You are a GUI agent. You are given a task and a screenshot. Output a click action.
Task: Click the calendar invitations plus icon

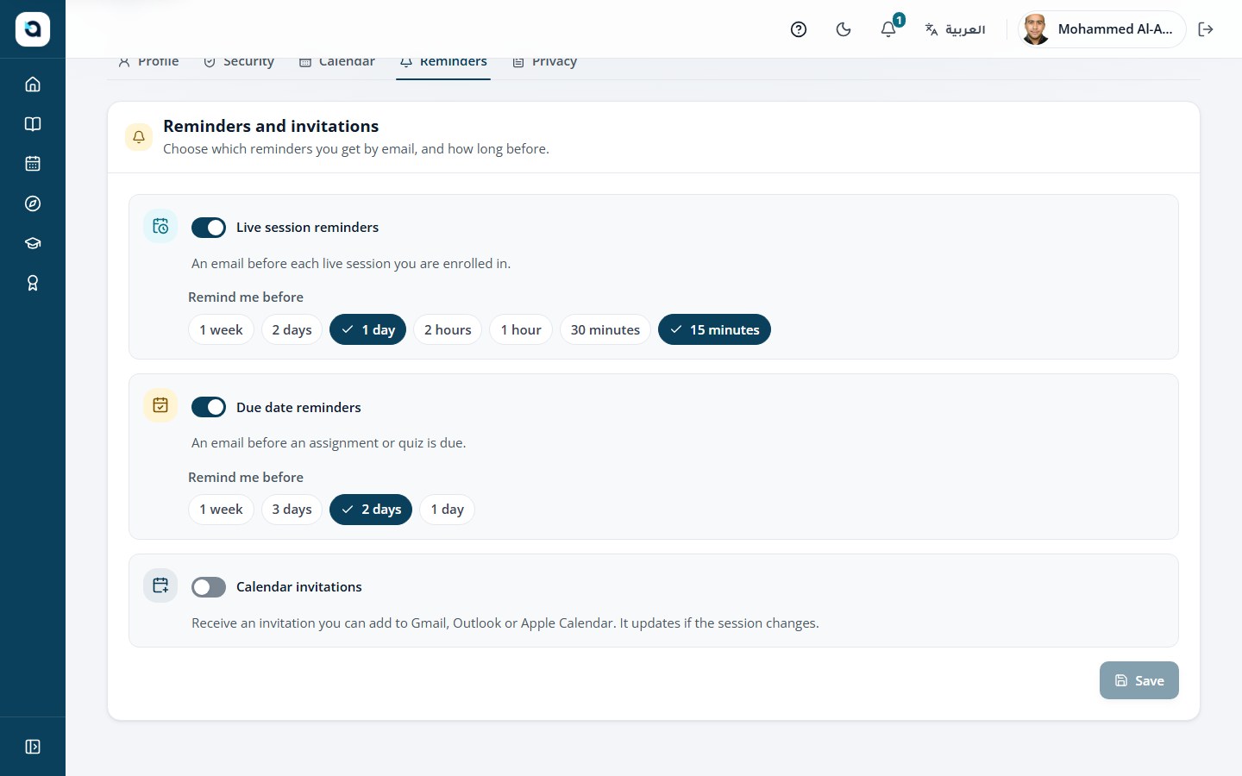pyautogui.click(x=160, y=585)
